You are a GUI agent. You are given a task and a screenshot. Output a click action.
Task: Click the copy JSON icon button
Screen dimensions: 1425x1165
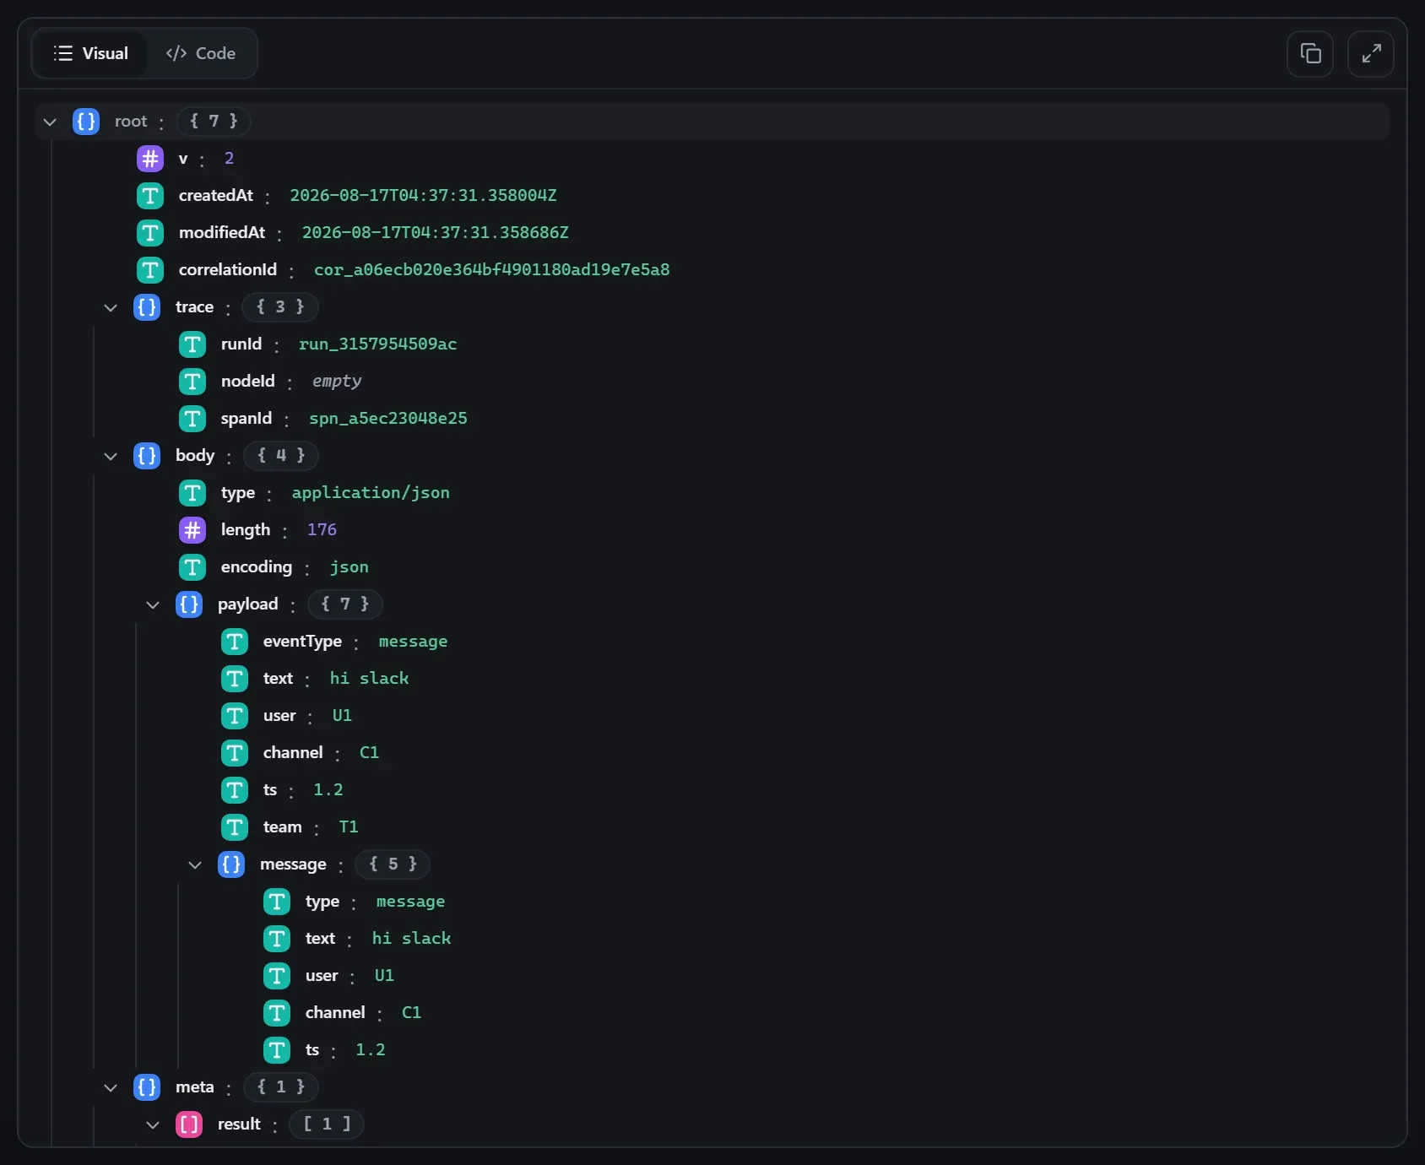[x=1310, y=54]
